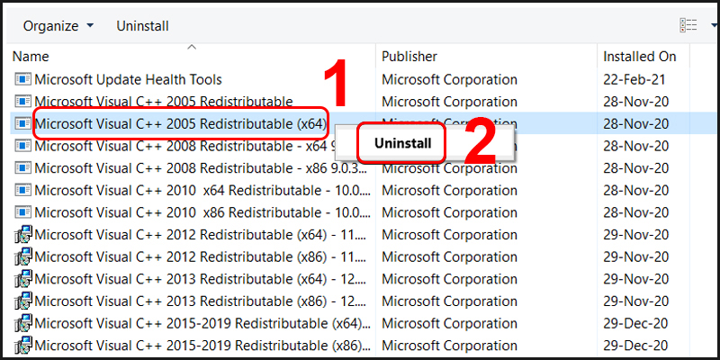
Task: Select Visual C++ 2010 x86 Redistributable name
Action: point(202,212)
